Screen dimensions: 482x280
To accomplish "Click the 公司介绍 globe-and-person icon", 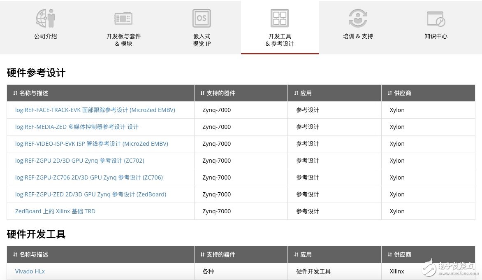I will (45, 18).
